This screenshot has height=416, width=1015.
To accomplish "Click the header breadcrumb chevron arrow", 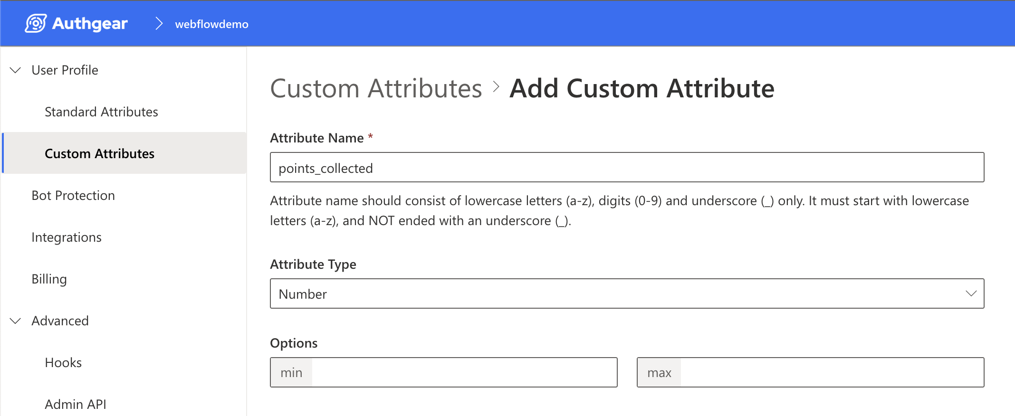I will (x=159, y=24).
